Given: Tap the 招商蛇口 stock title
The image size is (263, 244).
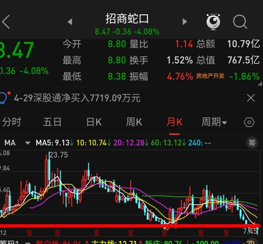Looking at the screenshot, I should click(x=127, y=19).
